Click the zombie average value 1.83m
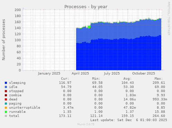Screen dimensions: 172x128 pyautogui.click(x=131, y=95)
